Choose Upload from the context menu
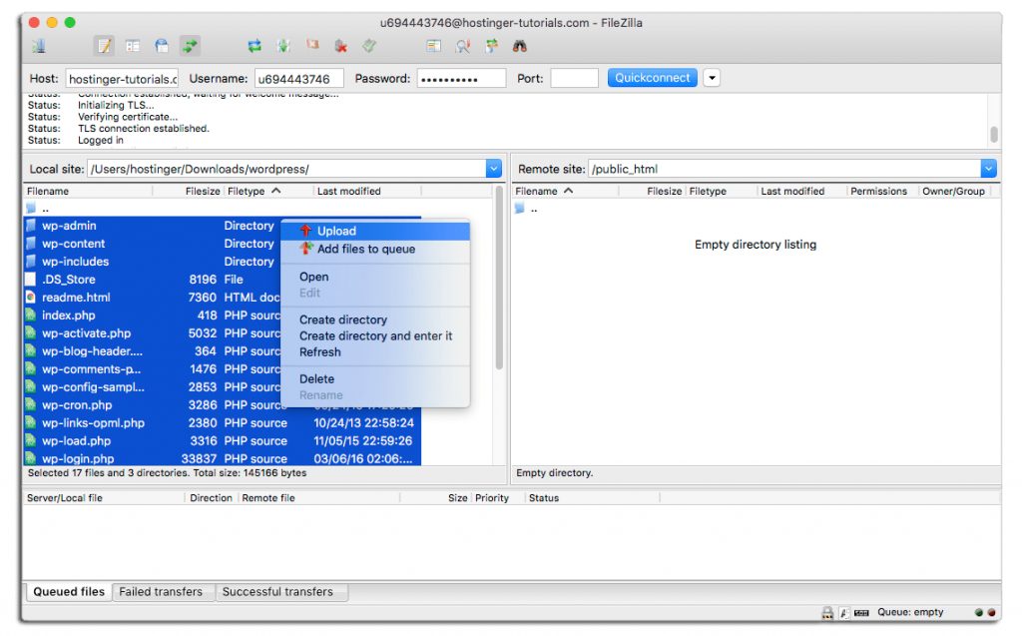The width and height of the screenshot is (1022, 636). [x=336, y=231]
